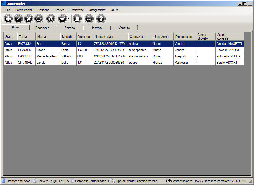The height and width of the screenshot is (185, 254).
Task: Click the Add (plus) toolbar icon
Action: (x=8, y=19)
